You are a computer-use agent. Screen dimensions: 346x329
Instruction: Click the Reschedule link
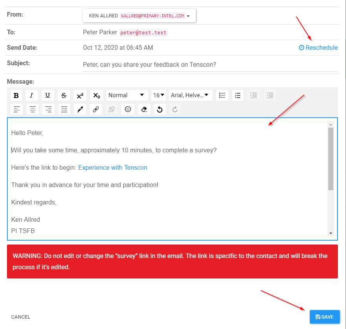318,48
